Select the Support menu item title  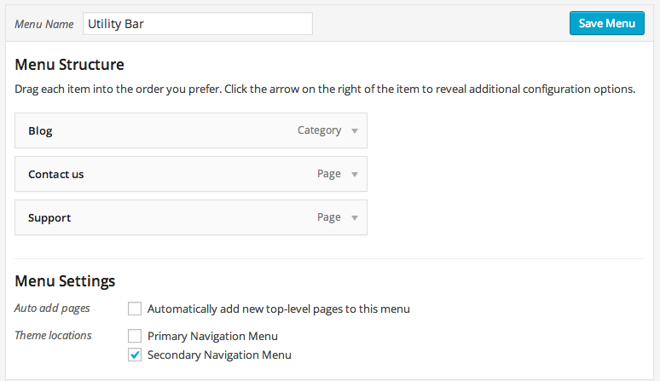tap(49, 218)
